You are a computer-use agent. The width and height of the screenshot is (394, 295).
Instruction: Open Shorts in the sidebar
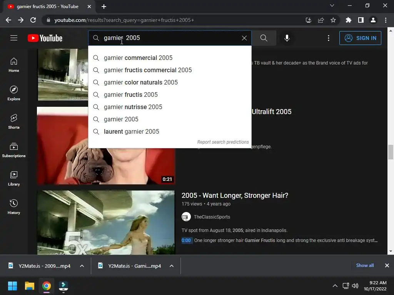tap(14, 122)
